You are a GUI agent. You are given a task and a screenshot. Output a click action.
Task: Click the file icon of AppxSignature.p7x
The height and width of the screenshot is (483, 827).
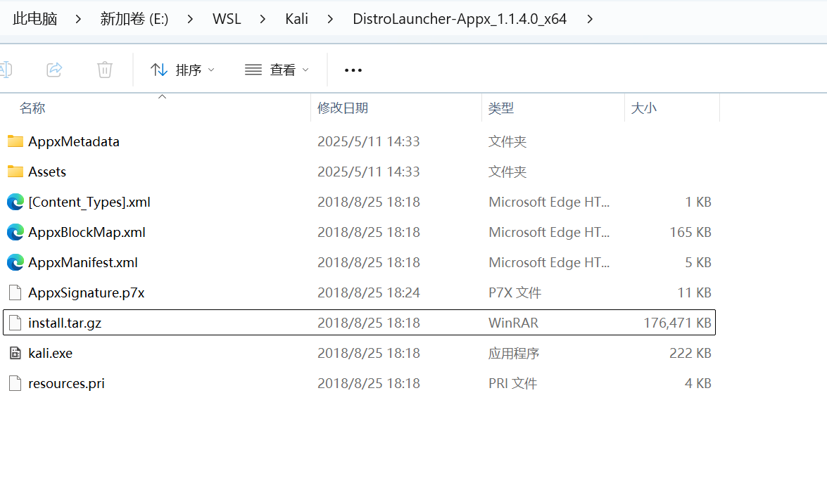15,292
